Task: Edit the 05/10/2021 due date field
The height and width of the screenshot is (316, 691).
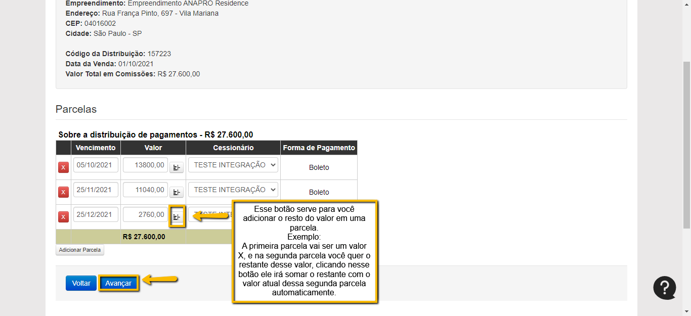Action: [96, 165]
